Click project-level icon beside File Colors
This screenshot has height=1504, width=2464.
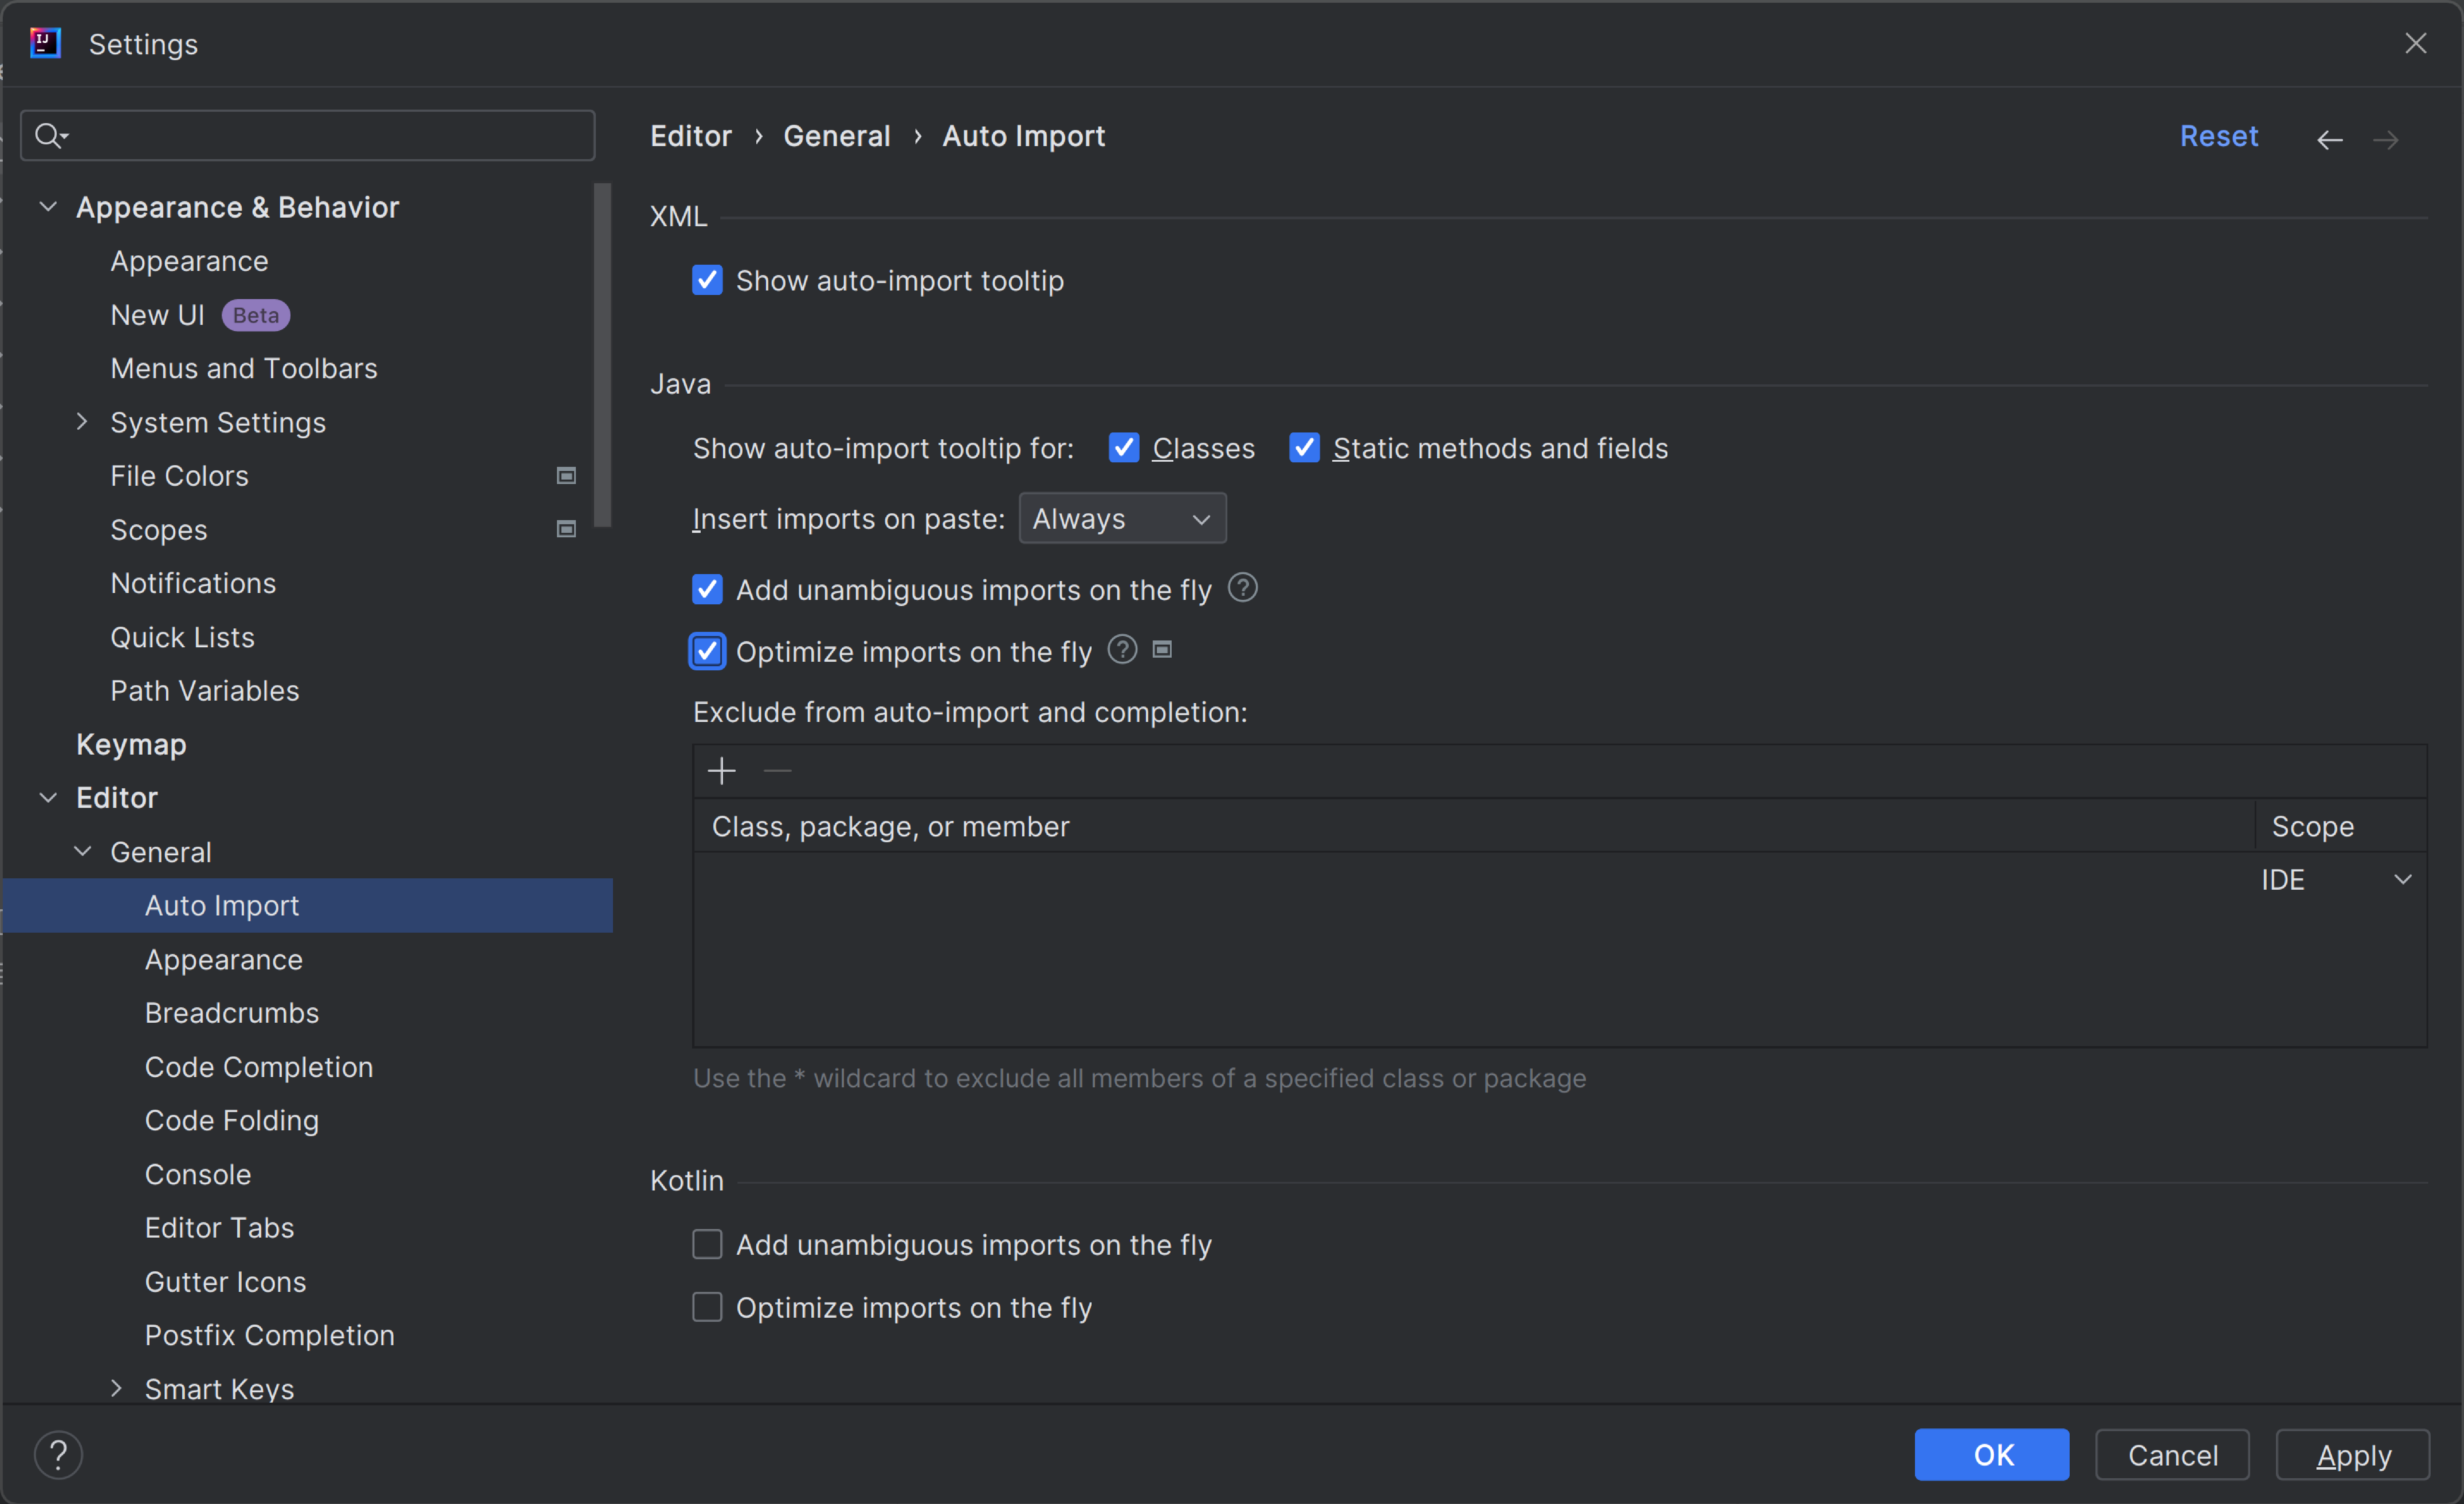[x=566, y=476]
